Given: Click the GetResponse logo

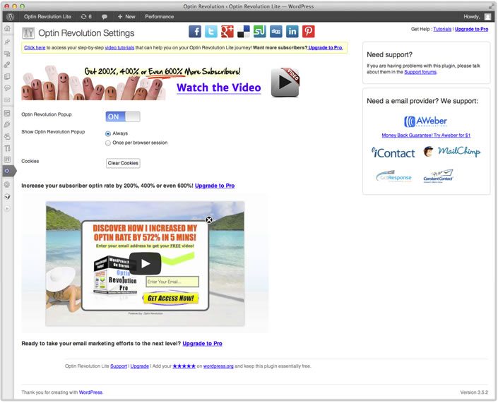Looking at the screenshot, I should tap(394, 176).
